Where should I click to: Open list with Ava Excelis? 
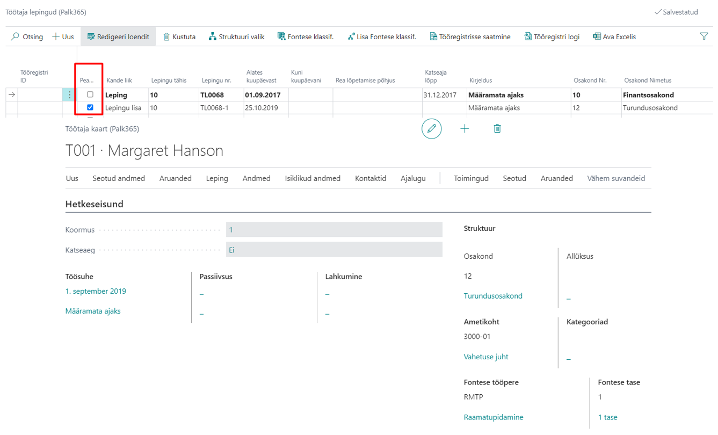pyautogui.click(x=614, y=37)
